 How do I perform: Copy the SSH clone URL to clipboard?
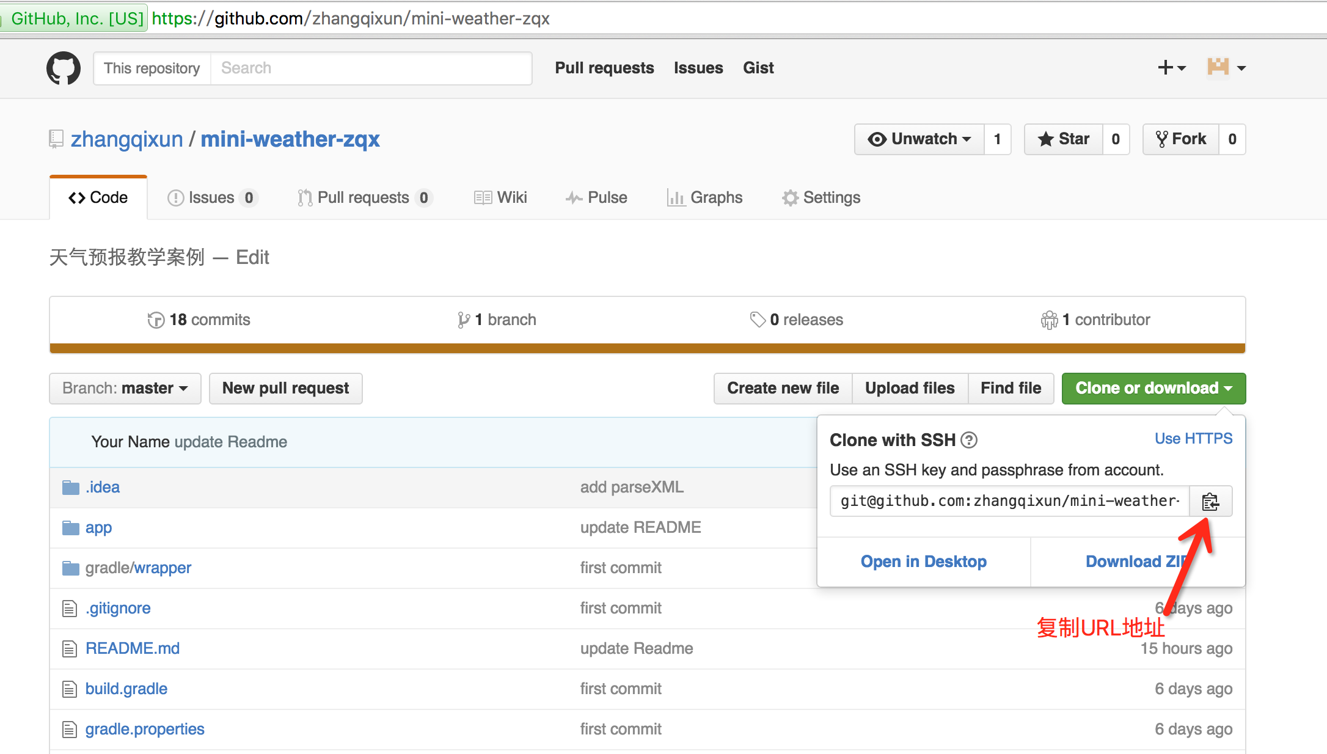[1210, 502]
